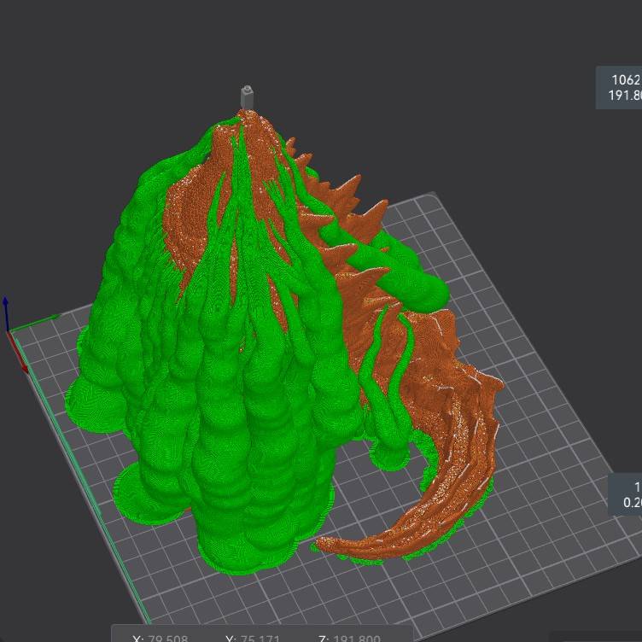Click the gray toolhead marker above the model
The height and width of the screenshot is (642, 642).
(x=247, y=96)
